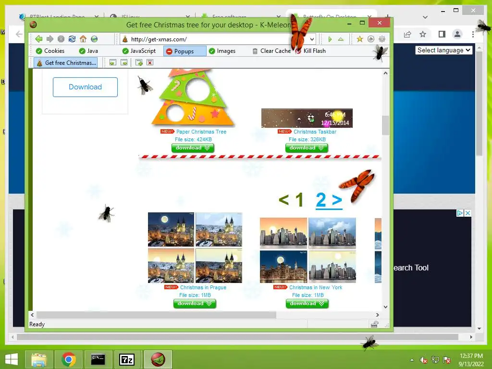This screenshot has width=492, height=369.
Task: Switch to RTBlast Landing Page Chrome tab
Action: 59,16
